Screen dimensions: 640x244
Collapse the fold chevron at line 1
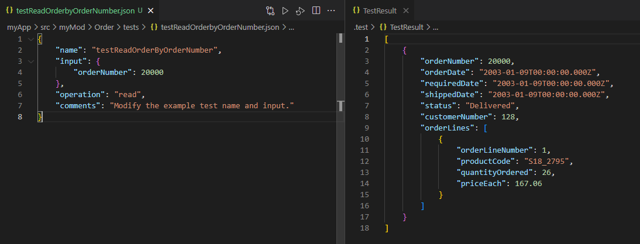pos(30,39)
